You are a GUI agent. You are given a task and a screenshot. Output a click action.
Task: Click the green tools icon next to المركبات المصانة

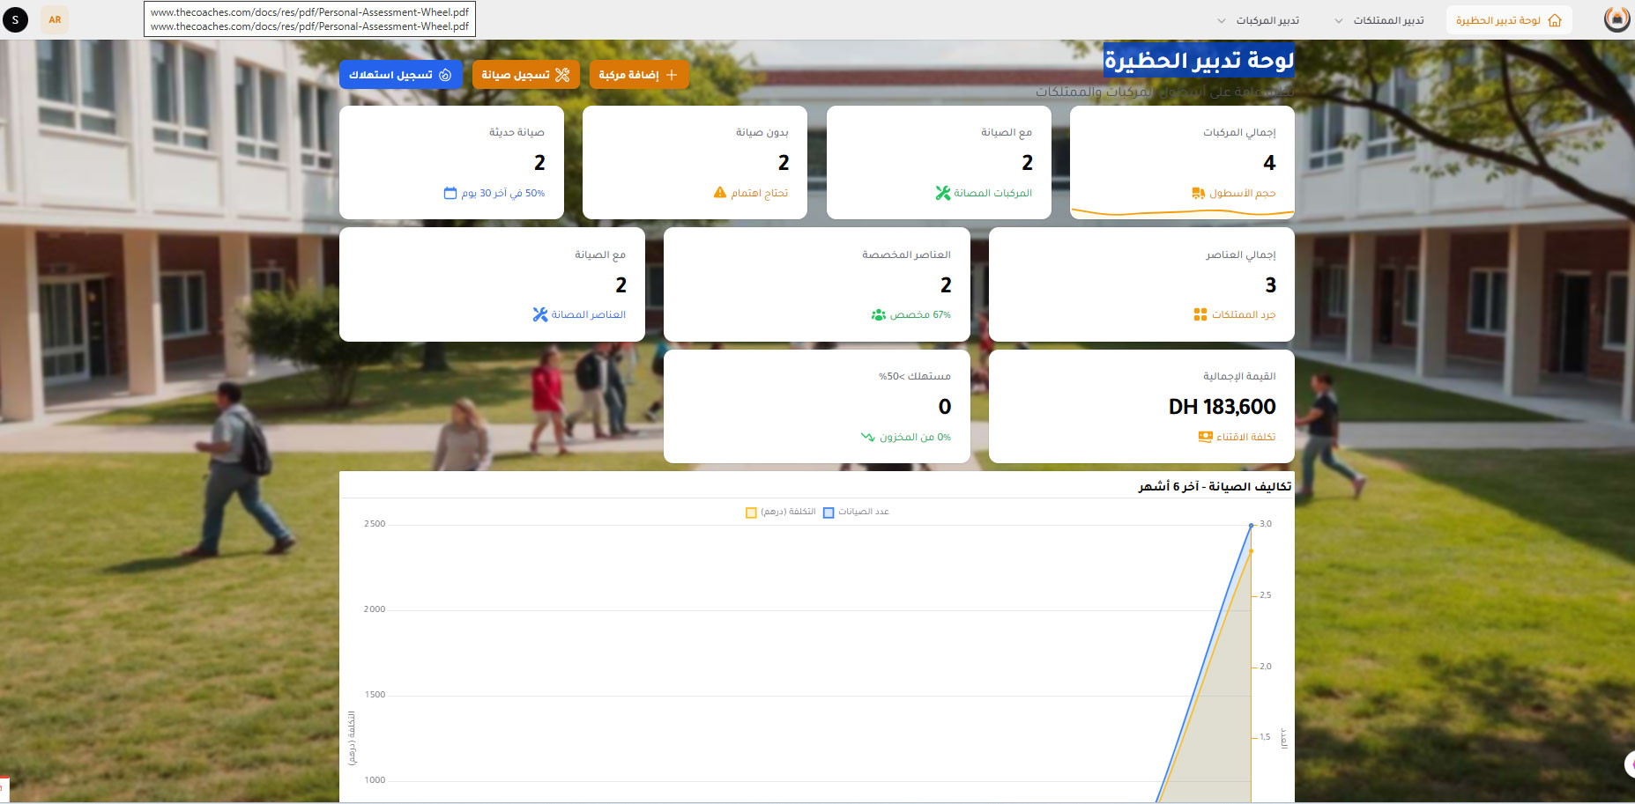(x=943, y=193)
